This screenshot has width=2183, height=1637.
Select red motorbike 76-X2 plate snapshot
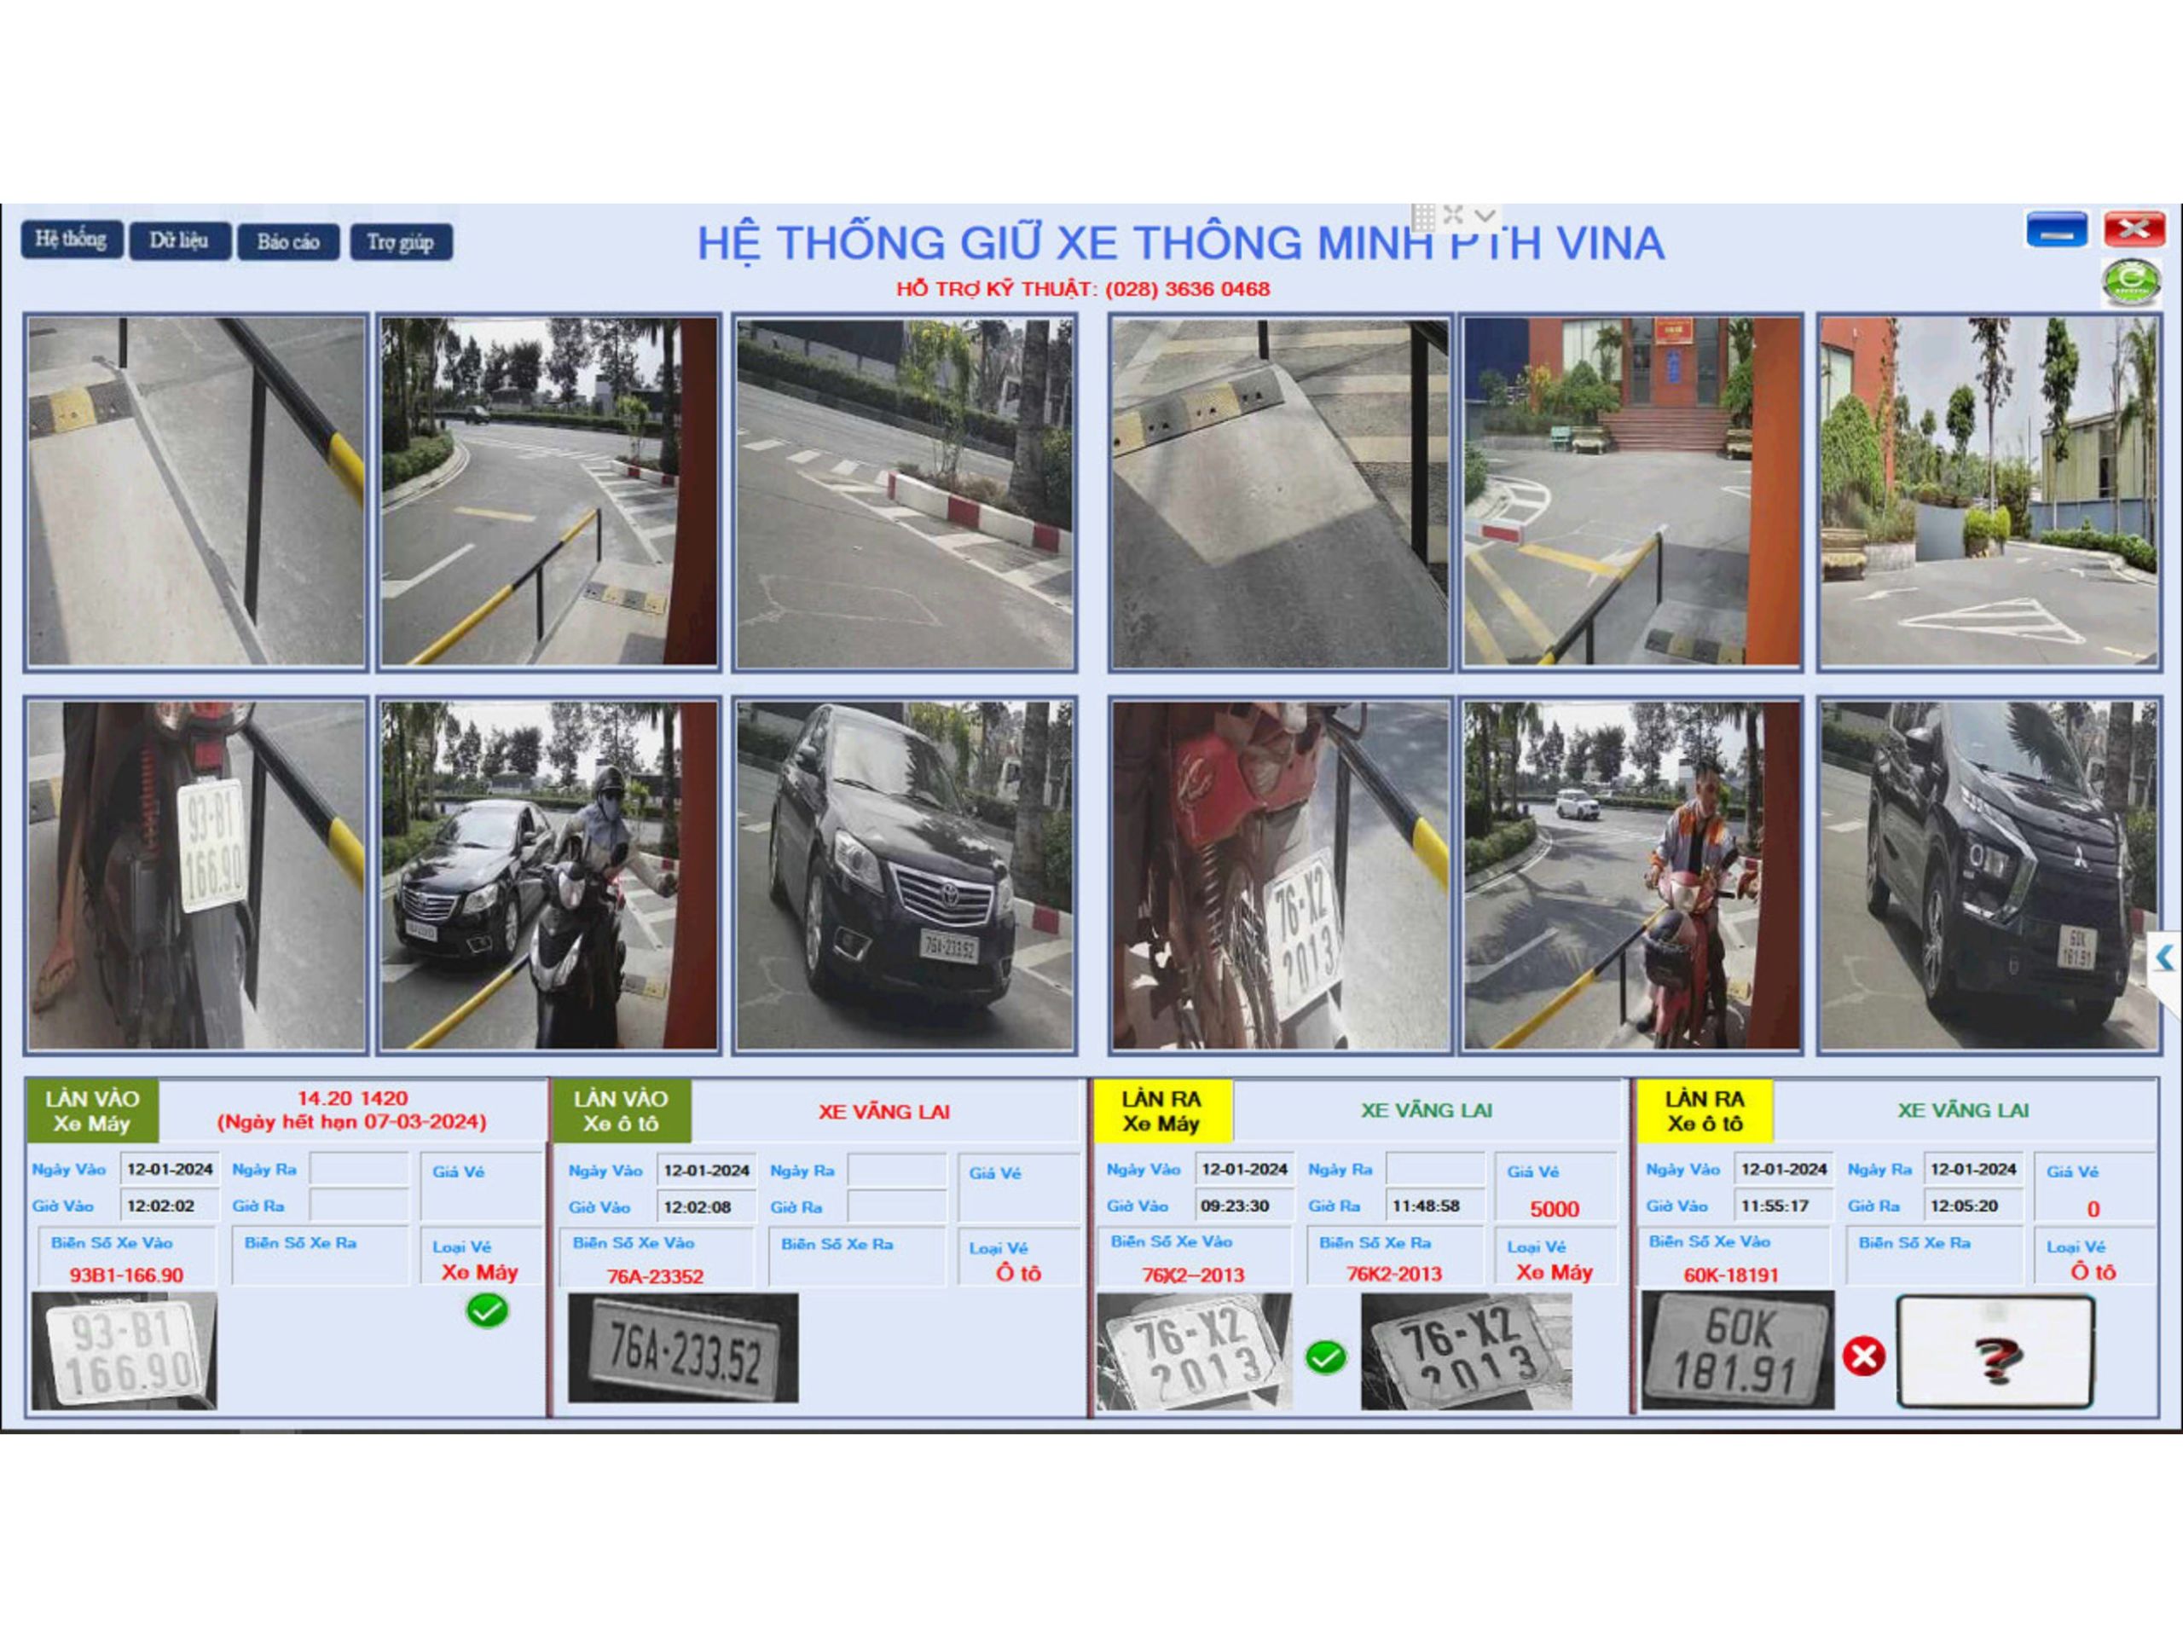1280,876
